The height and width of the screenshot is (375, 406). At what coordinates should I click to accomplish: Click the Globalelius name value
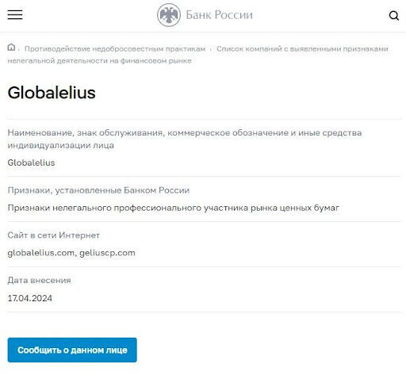point(31,163)
